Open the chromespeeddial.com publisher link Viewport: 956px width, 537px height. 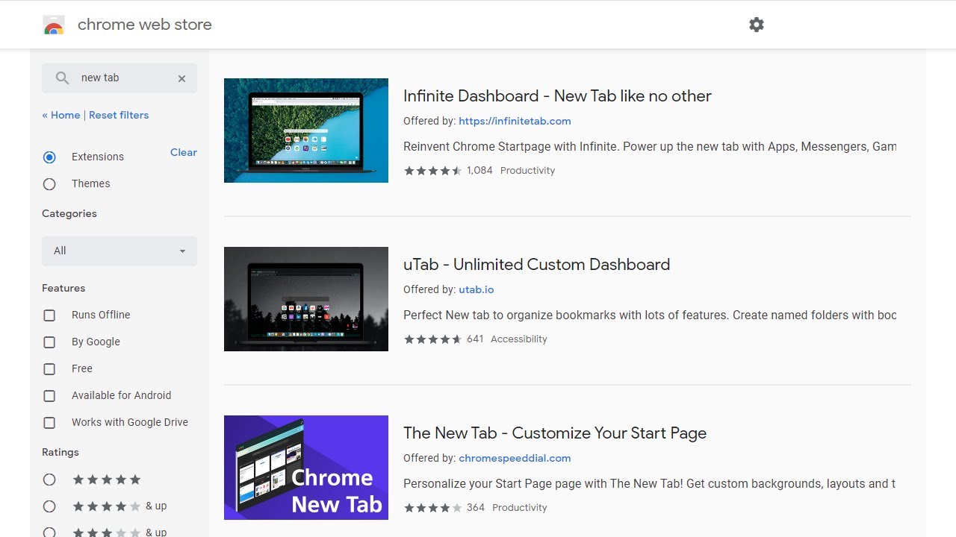click(515, 458)
